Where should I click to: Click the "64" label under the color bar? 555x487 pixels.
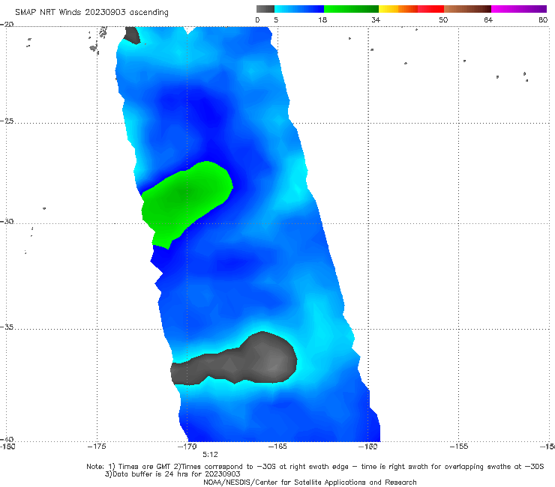[x=488, y=19]
